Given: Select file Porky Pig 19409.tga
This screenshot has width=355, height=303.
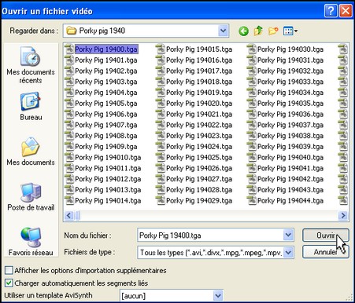Looking at the screenshot, I should coord(106,147).
